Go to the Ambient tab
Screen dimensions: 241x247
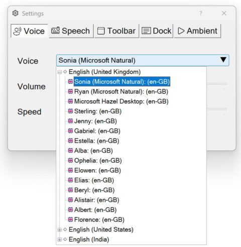click(x=197, y=31)
